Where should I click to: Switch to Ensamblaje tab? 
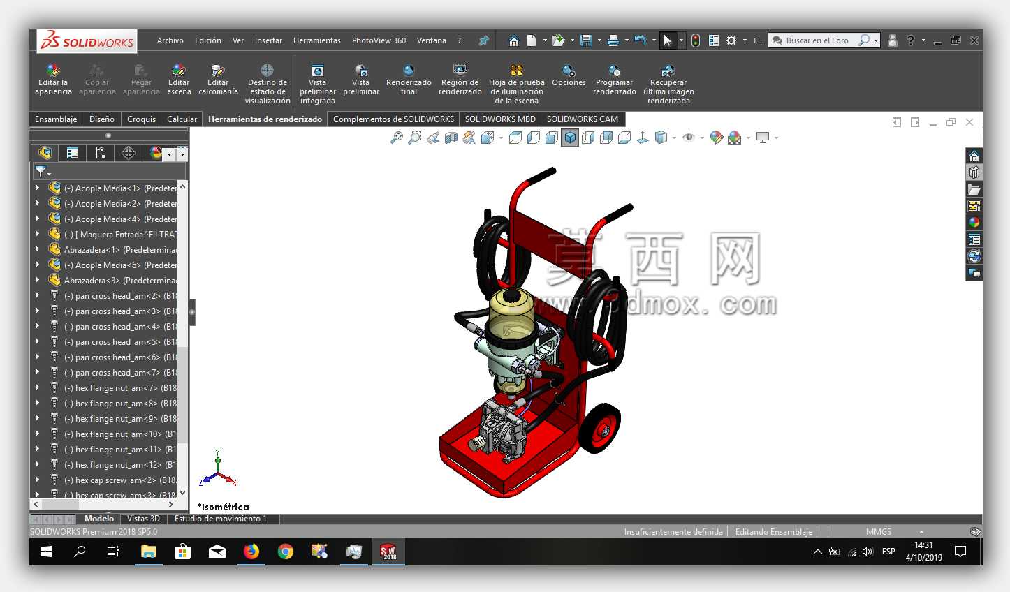point(56,119)
